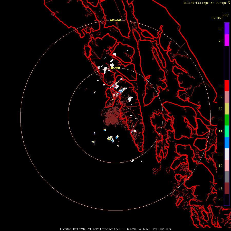Screen dimensions: 231x231
Task: Click the 'BD' legend label
Action: (220, 109)
